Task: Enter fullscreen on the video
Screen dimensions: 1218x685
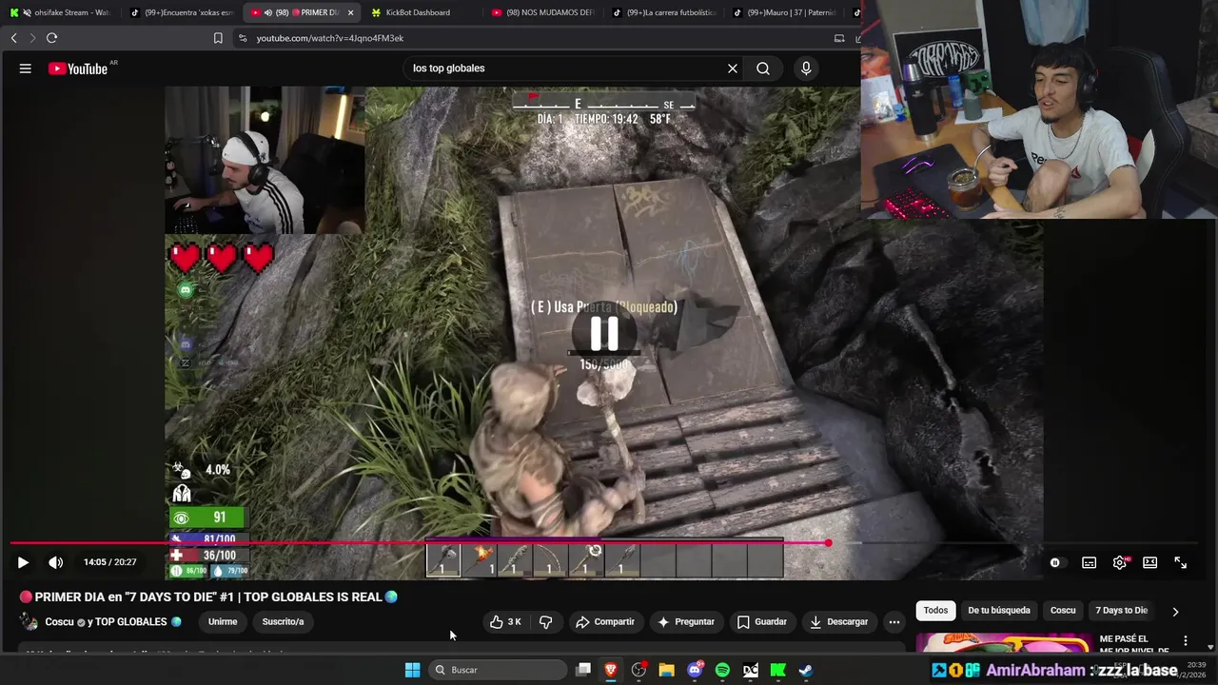Action: coord(1180,562)
